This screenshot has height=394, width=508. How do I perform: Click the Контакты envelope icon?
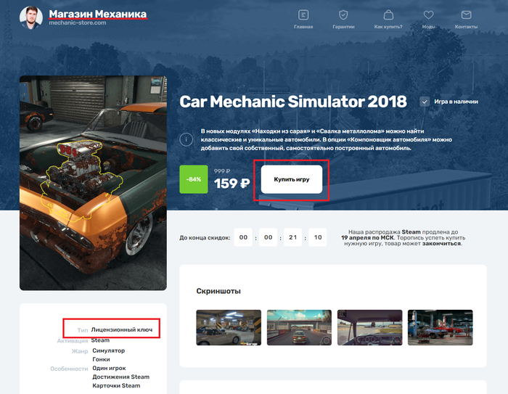pos(466,15)
